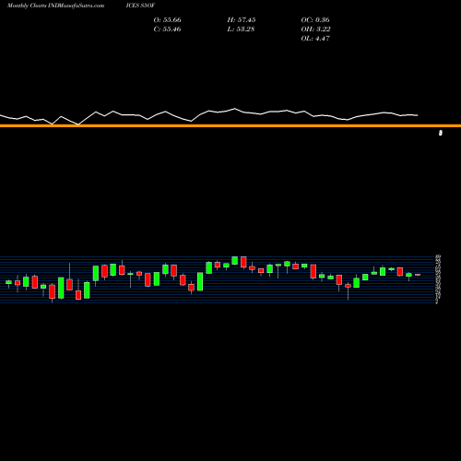Screen dimensions: 461x461
Task: Click the tall green candle at the chart peak
Action: point(235,260)
